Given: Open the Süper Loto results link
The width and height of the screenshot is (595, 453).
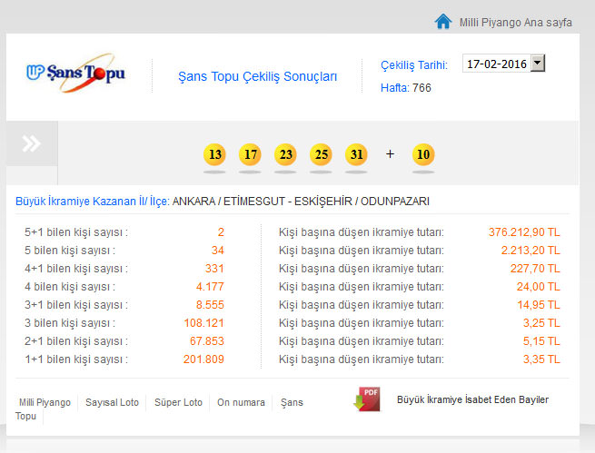Looking at the screenshot, I should point(178,402).
